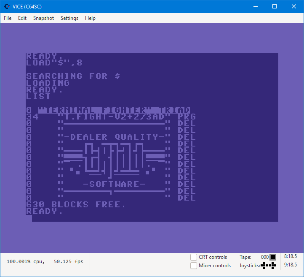Minimize the VICE window
This screenshot has height=277, width=304.
tap(256, 6)
